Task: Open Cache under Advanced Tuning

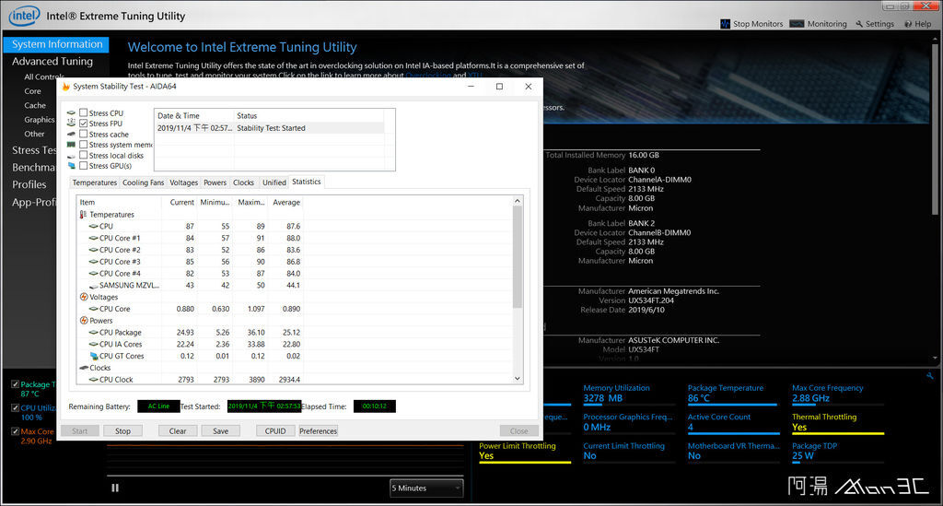Action: pyautogui.click(x=35, y=105)
